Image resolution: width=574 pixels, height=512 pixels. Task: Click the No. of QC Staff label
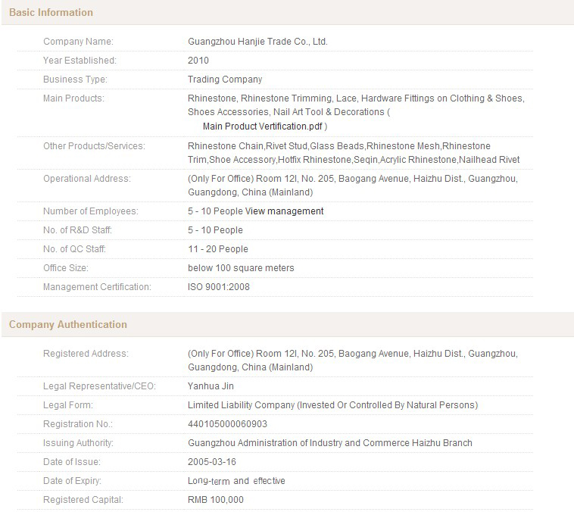(74, 249)
